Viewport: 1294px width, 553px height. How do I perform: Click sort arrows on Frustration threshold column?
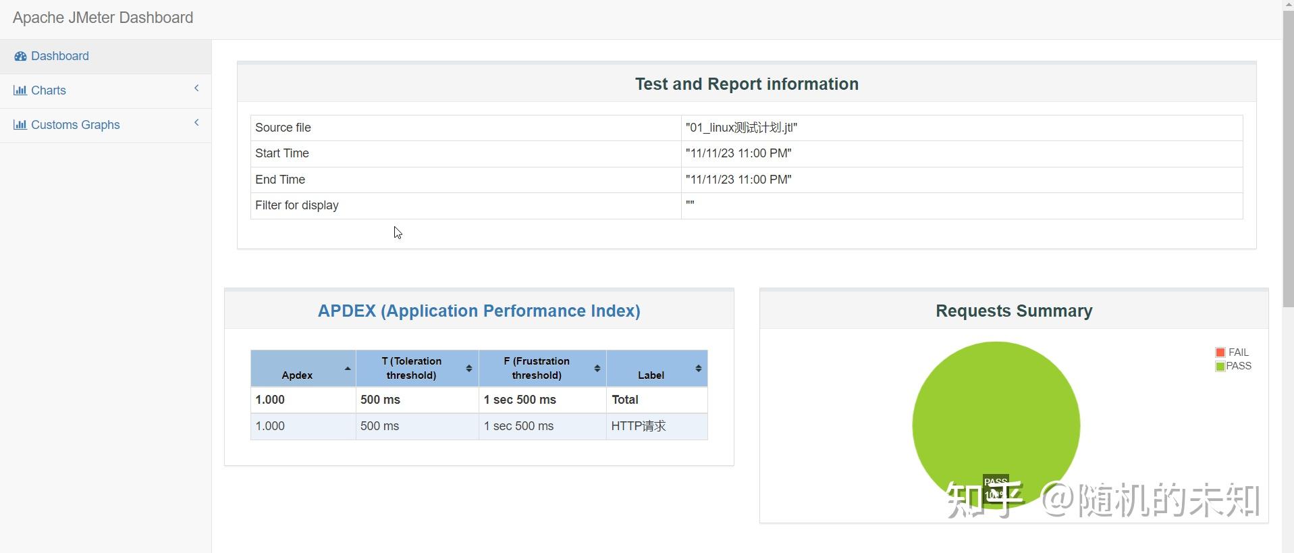[x=597, y=369]
